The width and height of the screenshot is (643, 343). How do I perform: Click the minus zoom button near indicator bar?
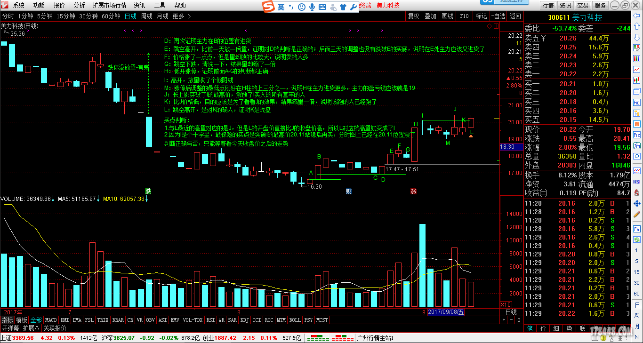point(511,320)
